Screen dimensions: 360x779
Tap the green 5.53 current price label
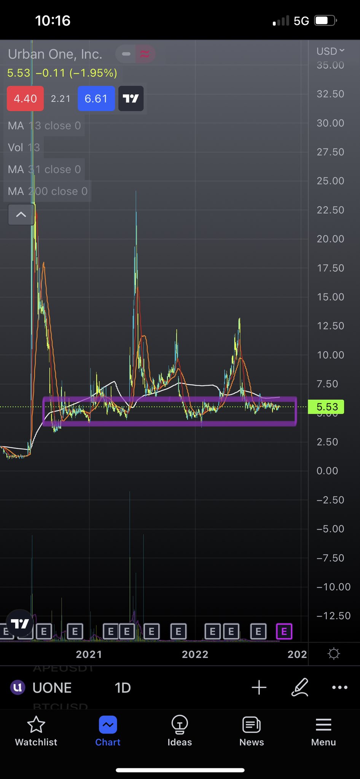[326, 407]
